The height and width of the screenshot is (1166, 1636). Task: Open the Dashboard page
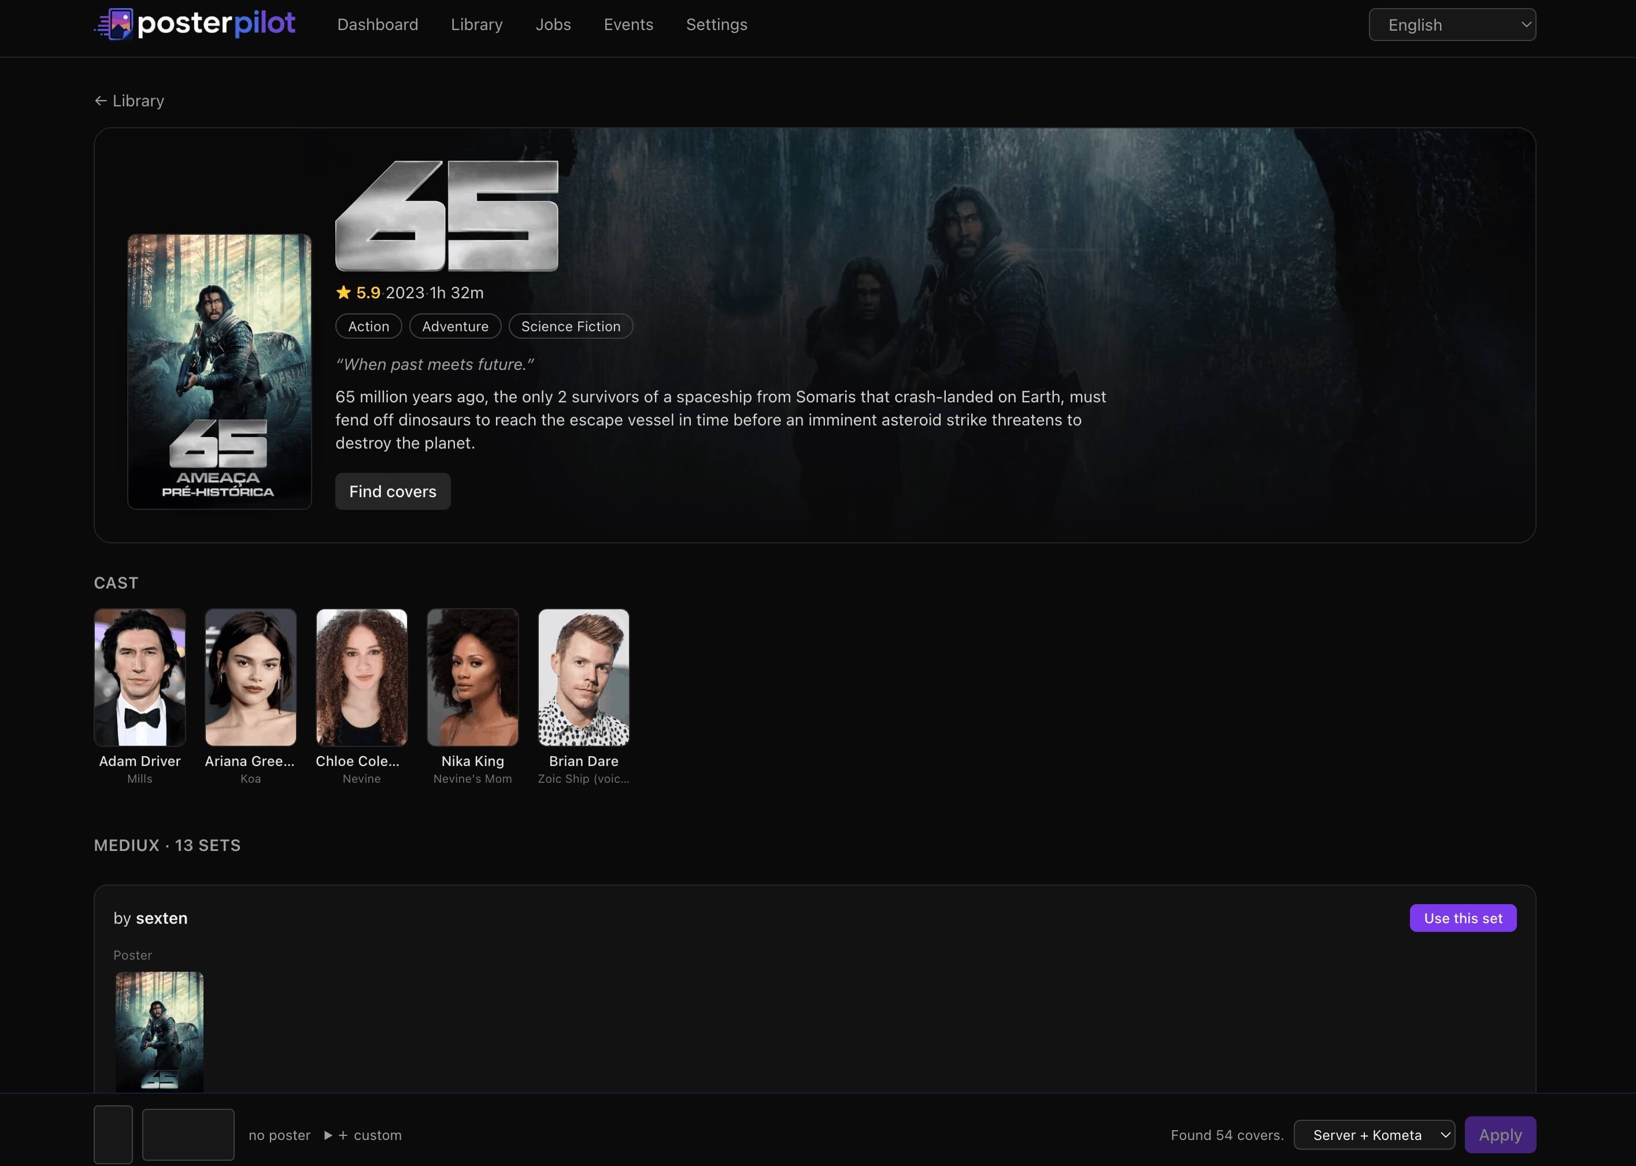click(x=377, y=24)
